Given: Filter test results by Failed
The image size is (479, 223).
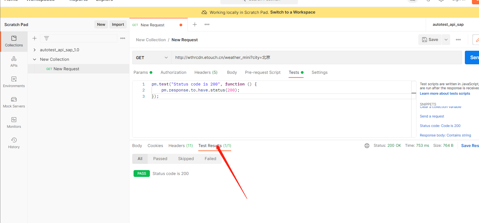Looking at the screenshot, I should point(211,159).
